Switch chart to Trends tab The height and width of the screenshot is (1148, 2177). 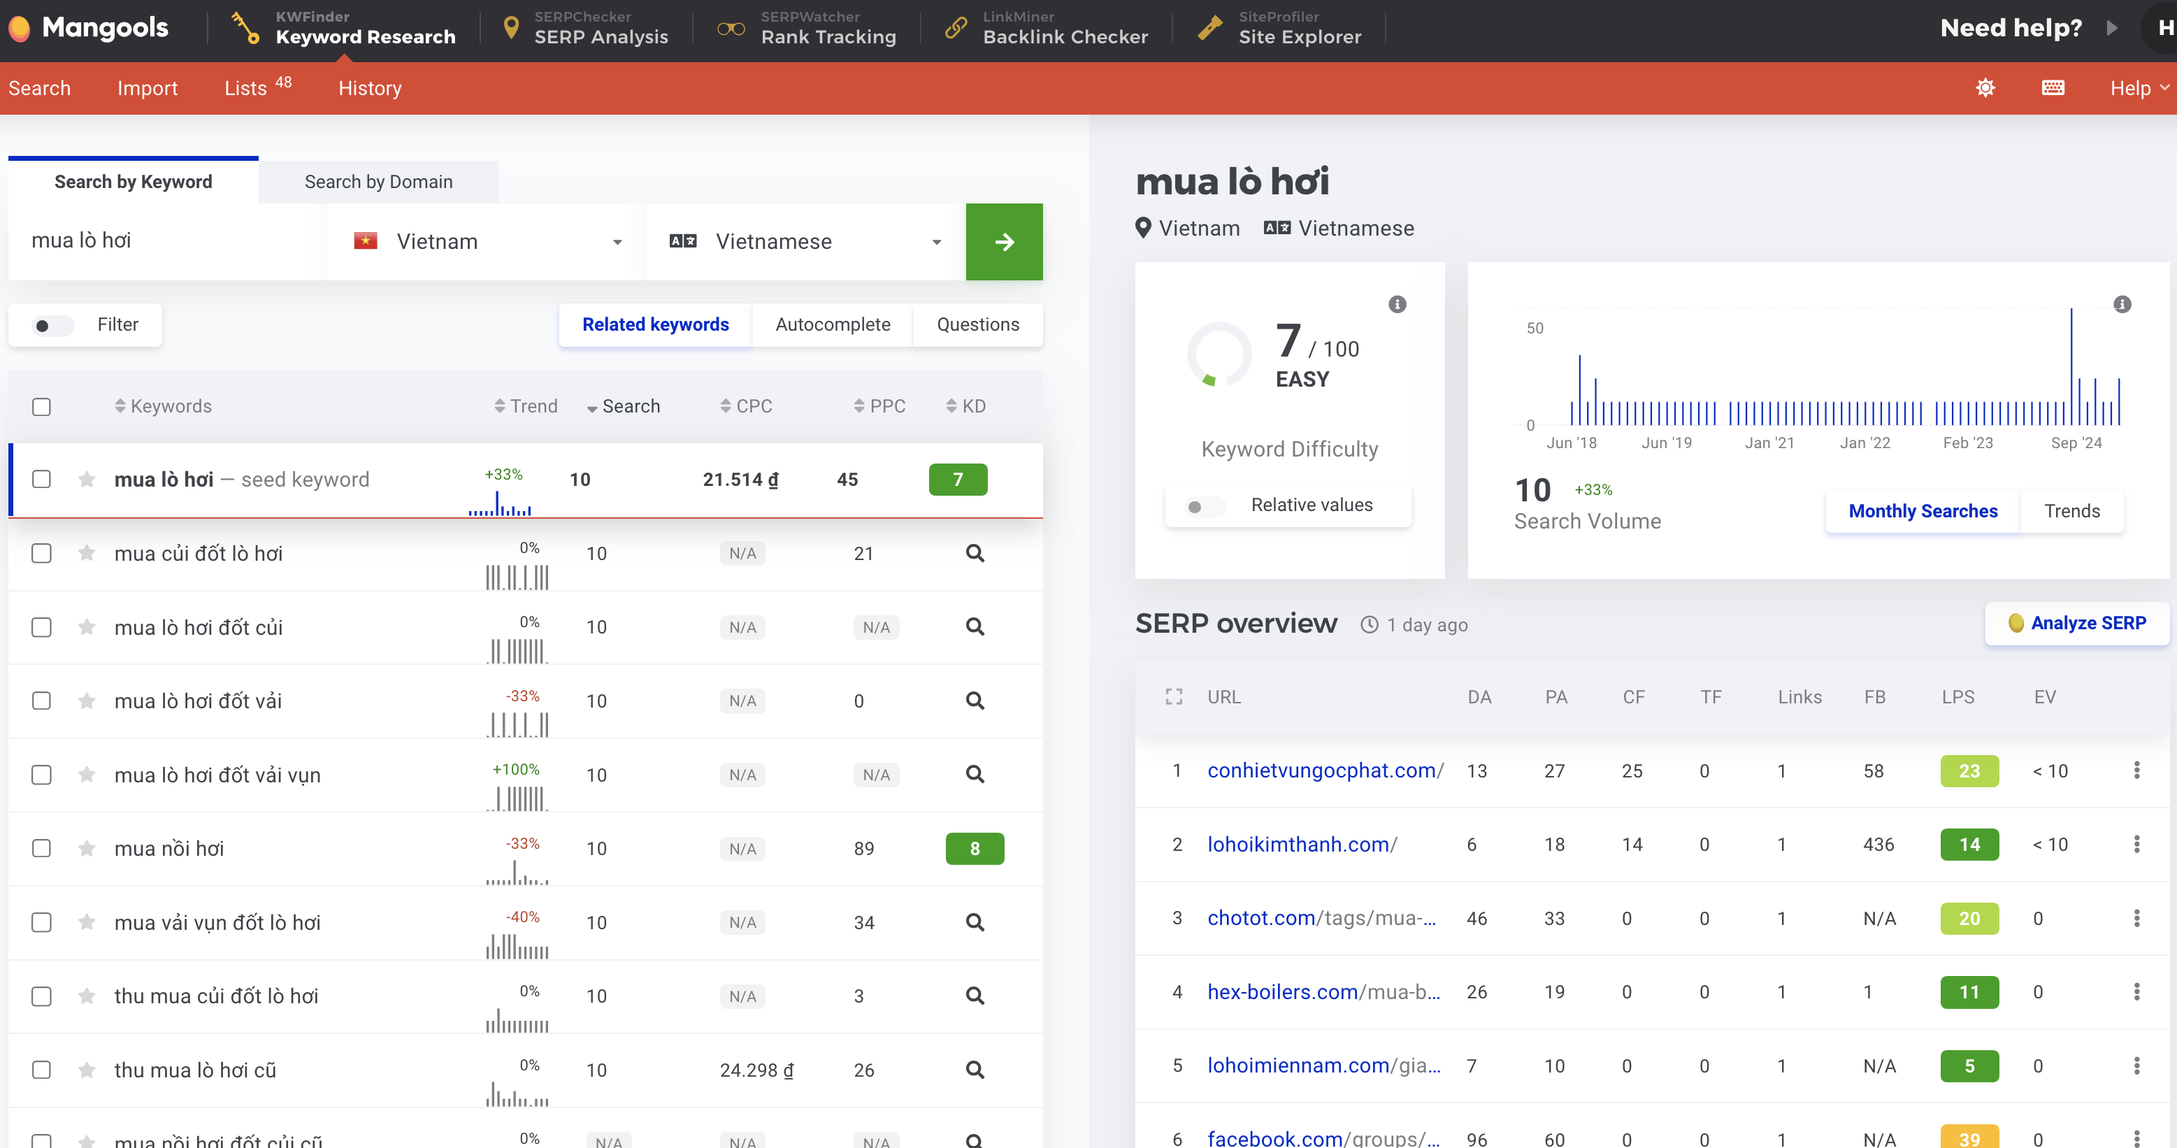[x=2071, y=510]
